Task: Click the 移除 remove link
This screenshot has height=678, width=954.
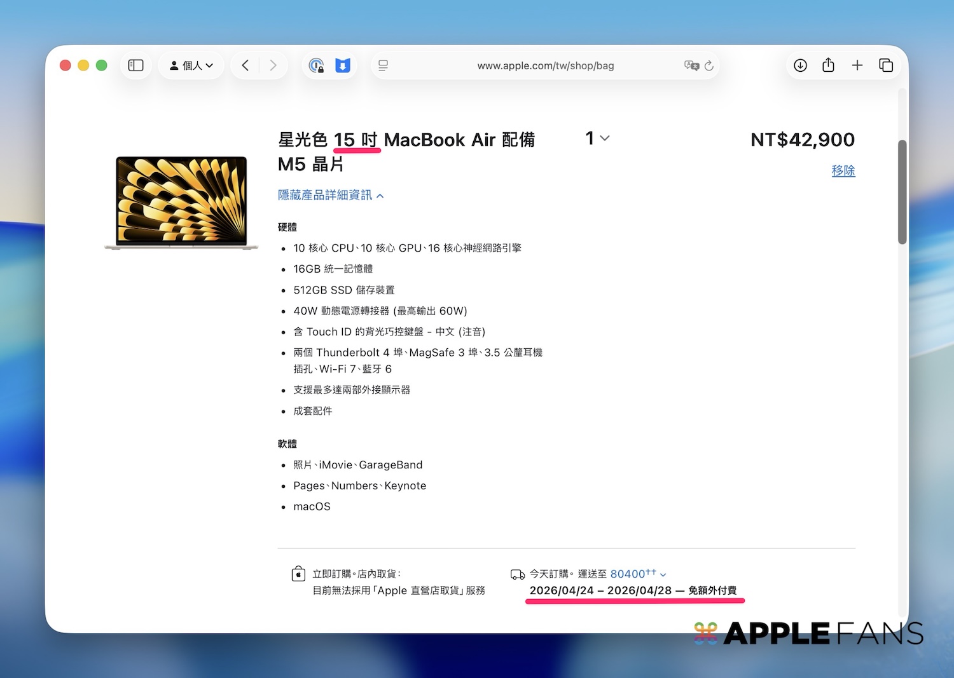Action: point(843,171)
